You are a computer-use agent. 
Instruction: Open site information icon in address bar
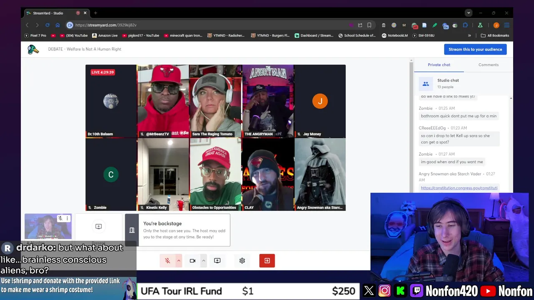click(x=70, y=25)
